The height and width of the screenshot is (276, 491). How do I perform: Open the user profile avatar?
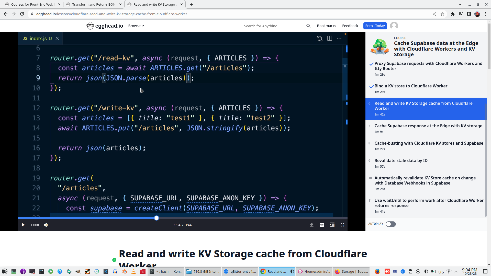[394, 26]
